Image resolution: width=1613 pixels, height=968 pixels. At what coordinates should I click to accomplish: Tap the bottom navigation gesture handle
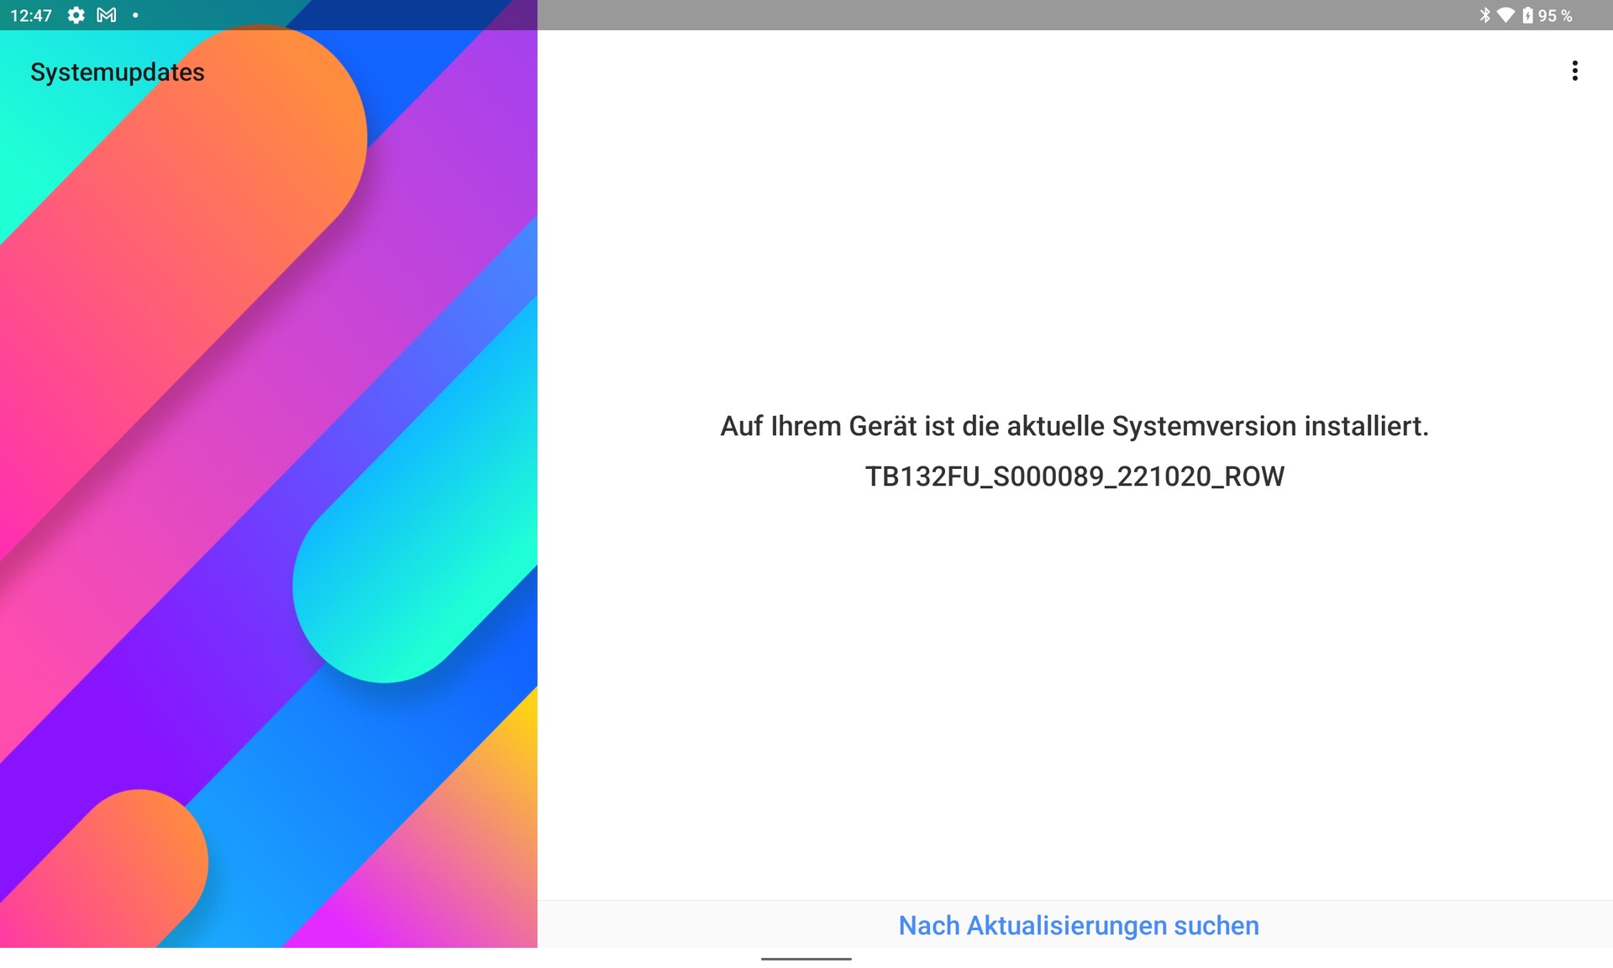click(x=806, y=958)
